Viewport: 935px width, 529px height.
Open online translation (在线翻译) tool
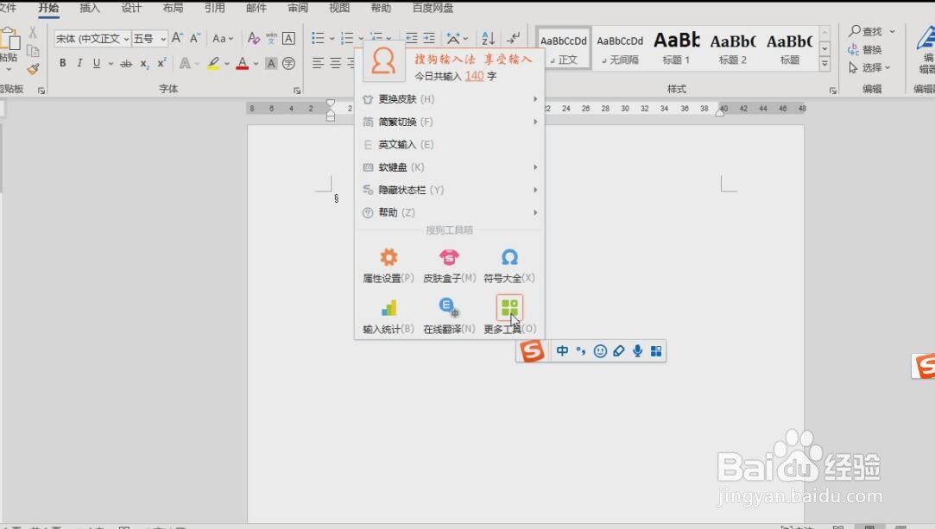point(449,317)
